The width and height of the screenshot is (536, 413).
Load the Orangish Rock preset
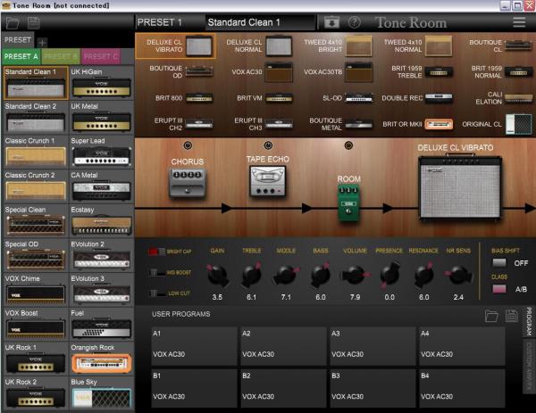point(101,359)
